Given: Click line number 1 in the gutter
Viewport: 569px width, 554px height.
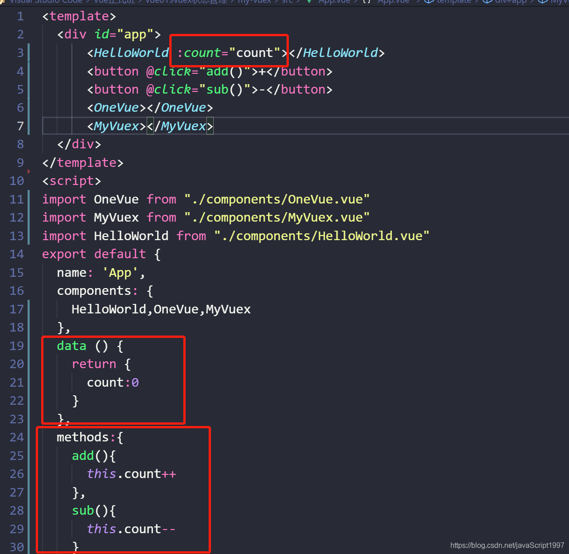Looking at the screenshot, I should point(20,16).
